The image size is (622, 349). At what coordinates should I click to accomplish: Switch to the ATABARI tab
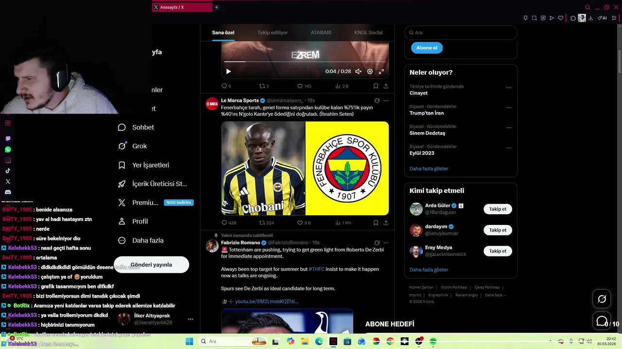pos(321,32)
